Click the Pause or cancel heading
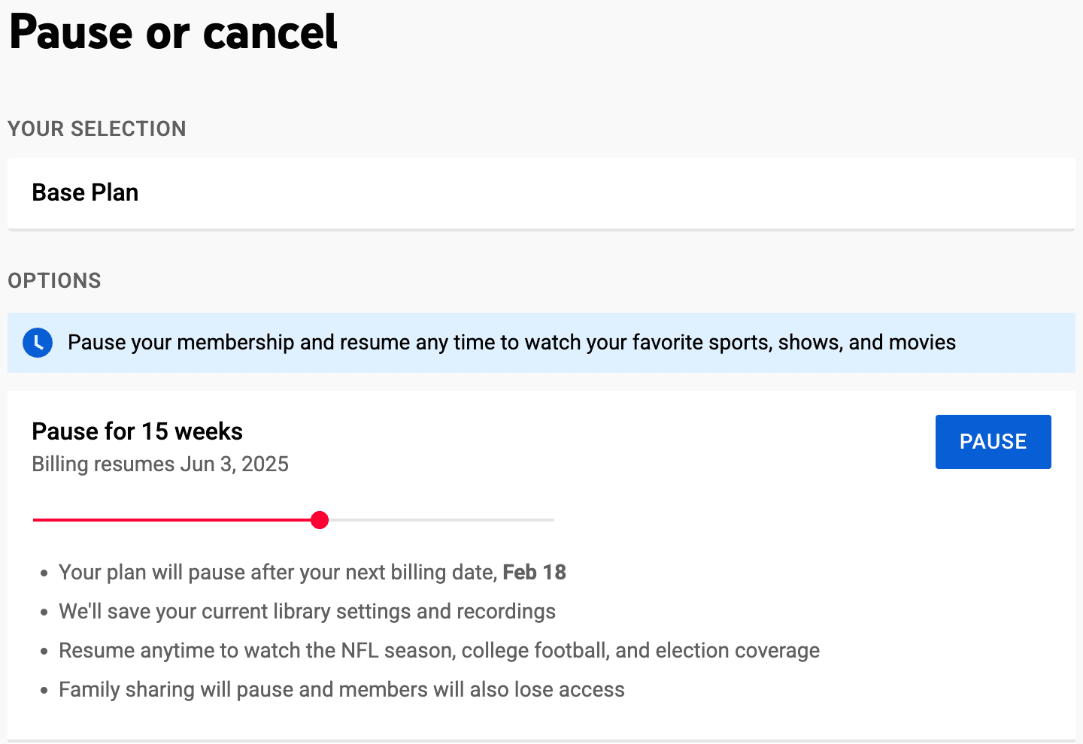The width and height of the screenshot is (1083, 744). (172, 32)
